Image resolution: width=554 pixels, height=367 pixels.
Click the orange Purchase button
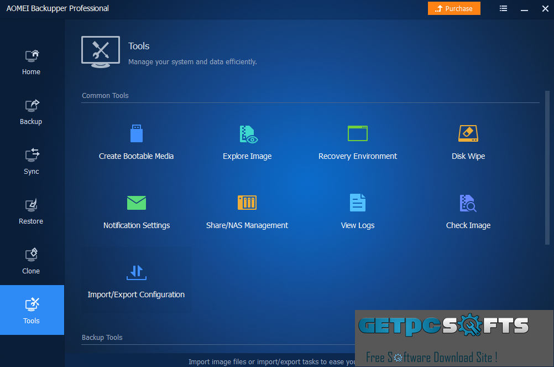(454, 8)
